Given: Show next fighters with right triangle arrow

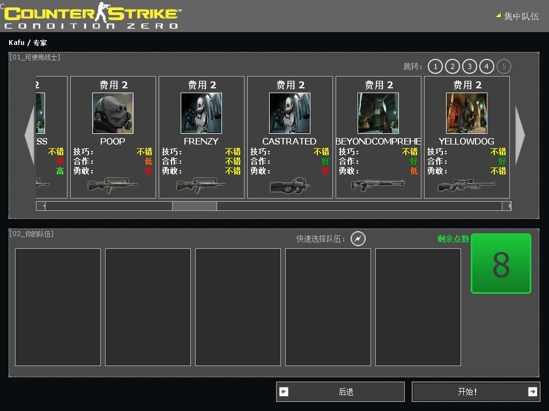Looking at the screenshot, I should click(x=520, y=135).
